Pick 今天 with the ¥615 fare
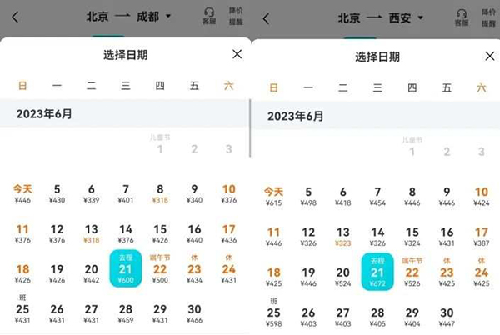Screen dimensions: 500x335 [x=273, y=196]
